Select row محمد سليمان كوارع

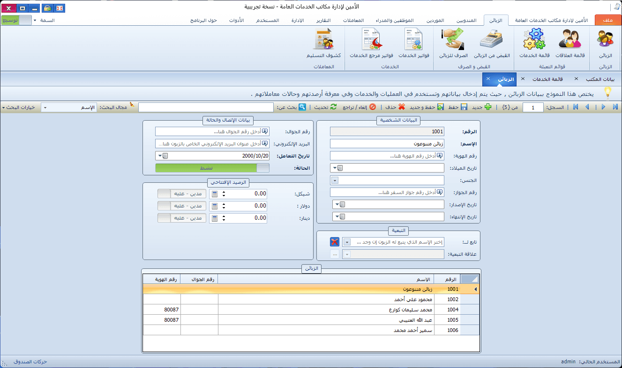pos(311,310)
